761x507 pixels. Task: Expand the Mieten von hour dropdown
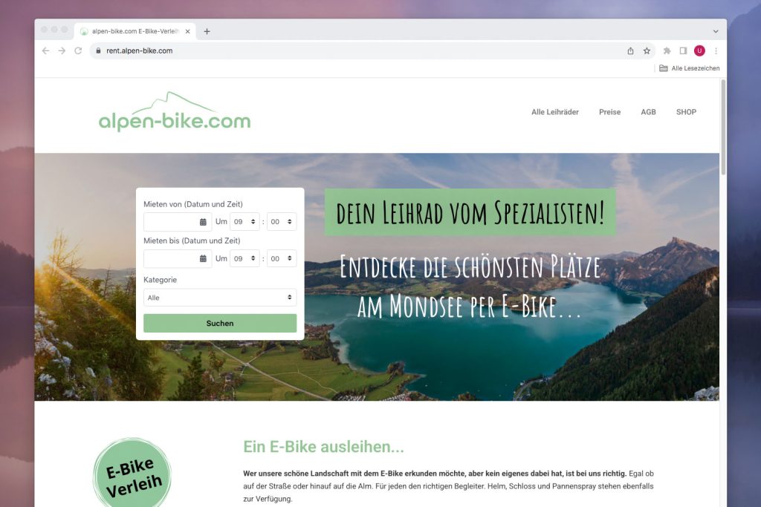pyautogui.click(x=245, y=222)
